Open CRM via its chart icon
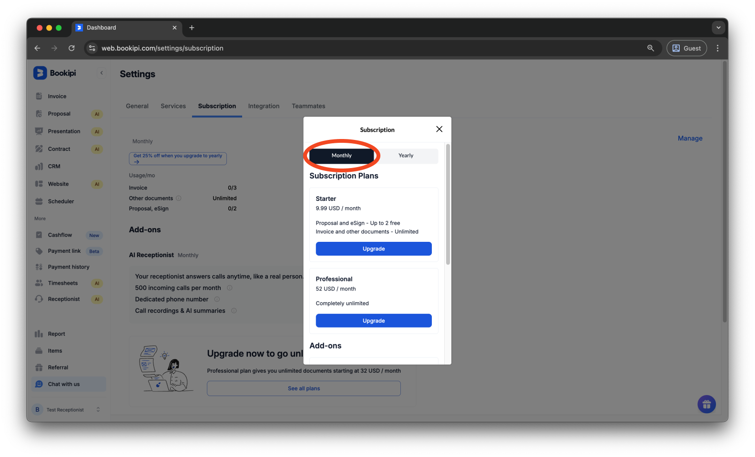 [39, 167]
